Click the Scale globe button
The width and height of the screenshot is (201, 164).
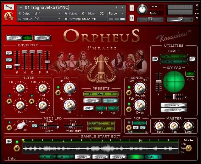coord(155,59)
